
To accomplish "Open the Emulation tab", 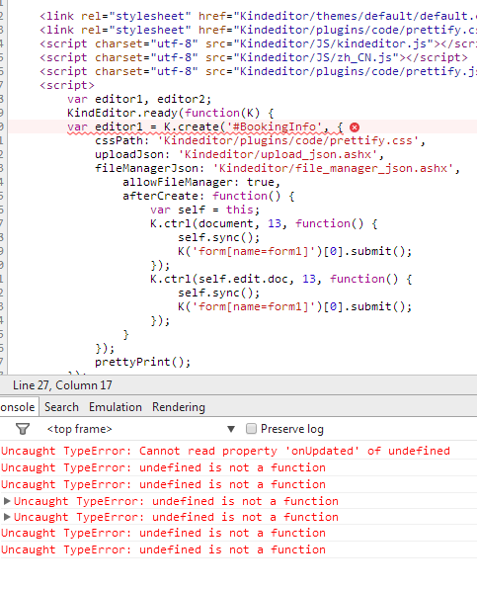I will click(116, 407).
